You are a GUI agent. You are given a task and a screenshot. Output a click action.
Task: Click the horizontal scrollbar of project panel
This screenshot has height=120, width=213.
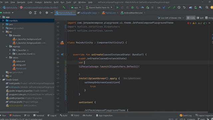point(19,112)
